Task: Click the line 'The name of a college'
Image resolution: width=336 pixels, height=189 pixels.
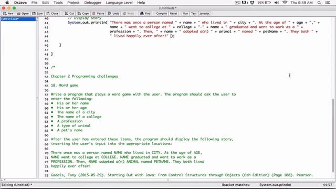Action: 79,117
